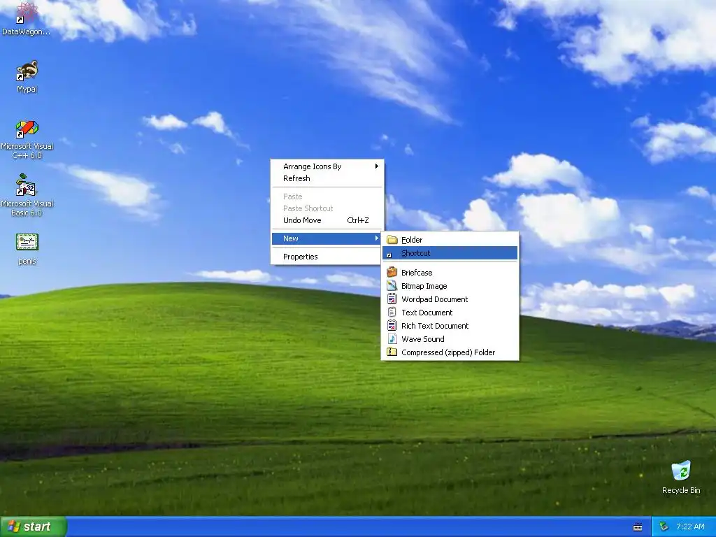Click the Arrange Icons By label
Viewport: 716px width, 537px height.
click(x=313, y=166)
